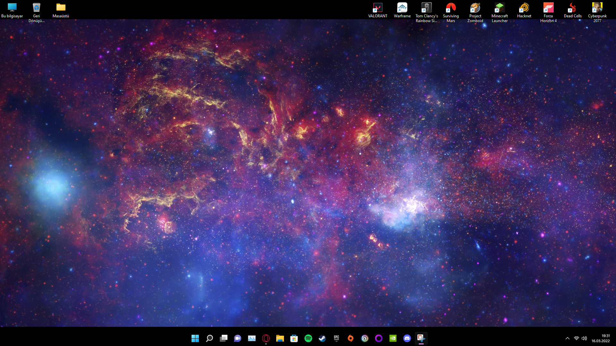Select the Dead Cells shortcut

click(573, 11)
